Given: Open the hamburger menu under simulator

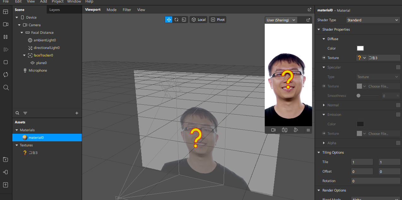Looking at the screenshot, I should 308,130.
